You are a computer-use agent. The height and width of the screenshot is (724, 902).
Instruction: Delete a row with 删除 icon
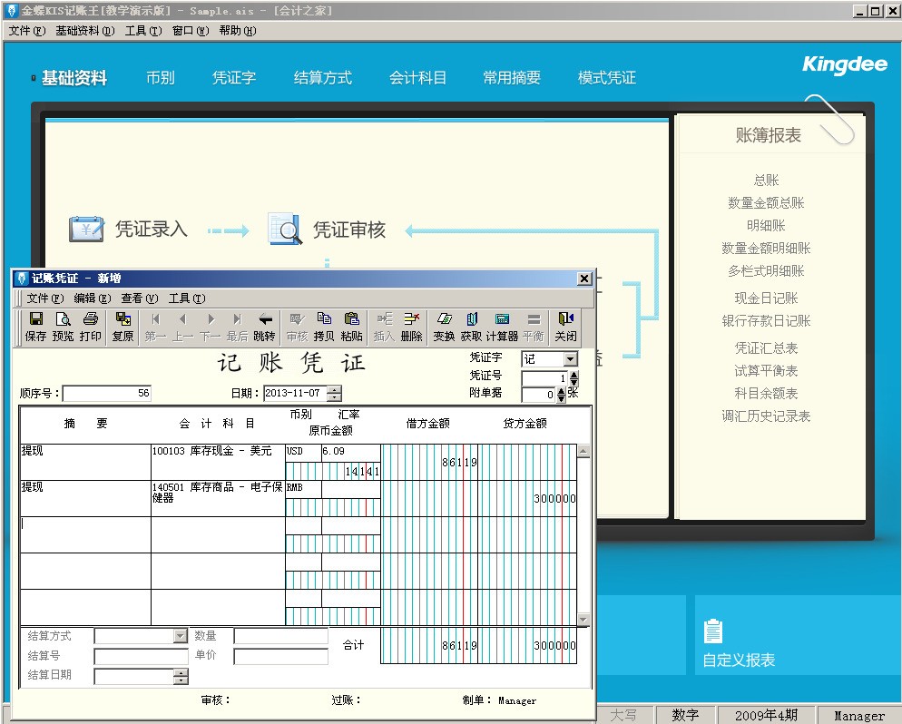coord(411,327)
